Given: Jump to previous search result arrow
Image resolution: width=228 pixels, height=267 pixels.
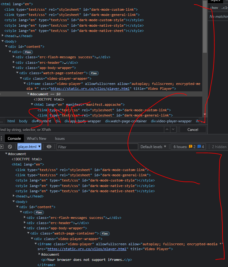Looking at the screenshot, I should 167,129.
